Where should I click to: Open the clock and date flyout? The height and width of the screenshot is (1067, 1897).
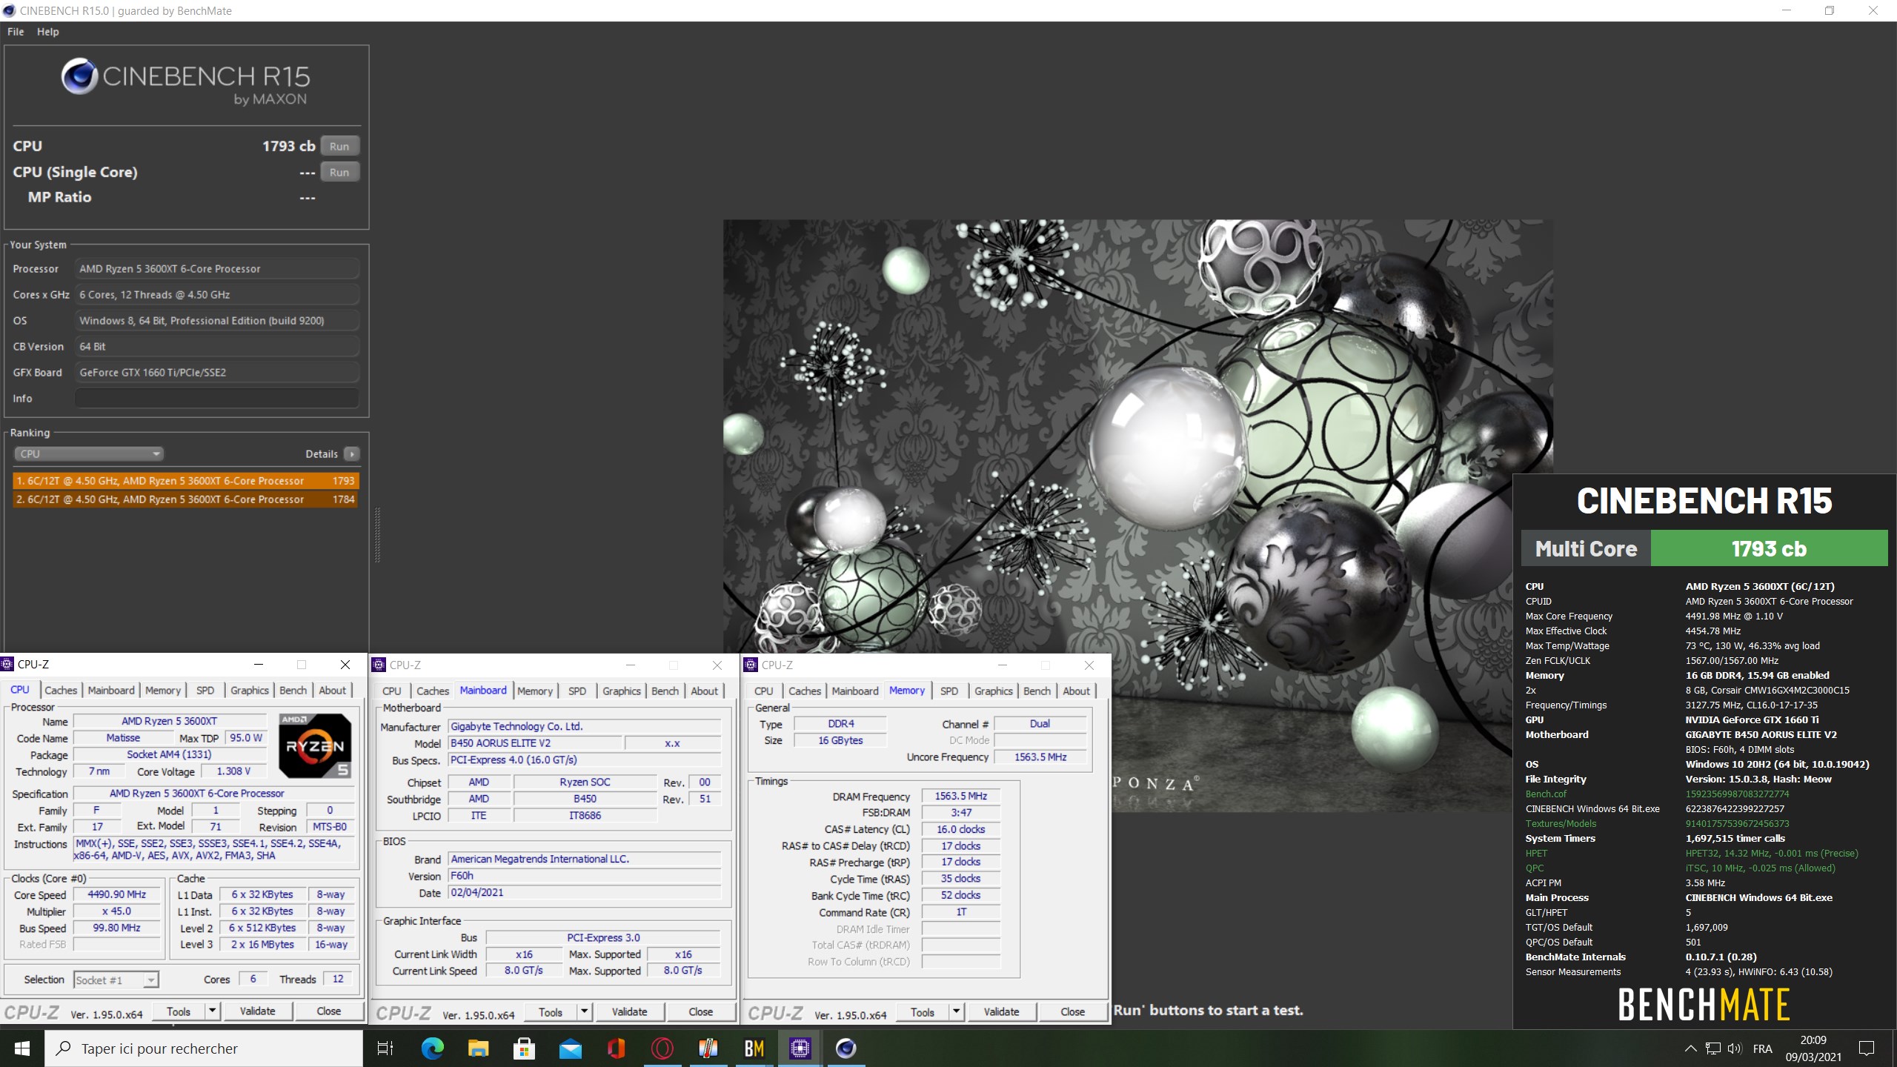(1813, 1048)
